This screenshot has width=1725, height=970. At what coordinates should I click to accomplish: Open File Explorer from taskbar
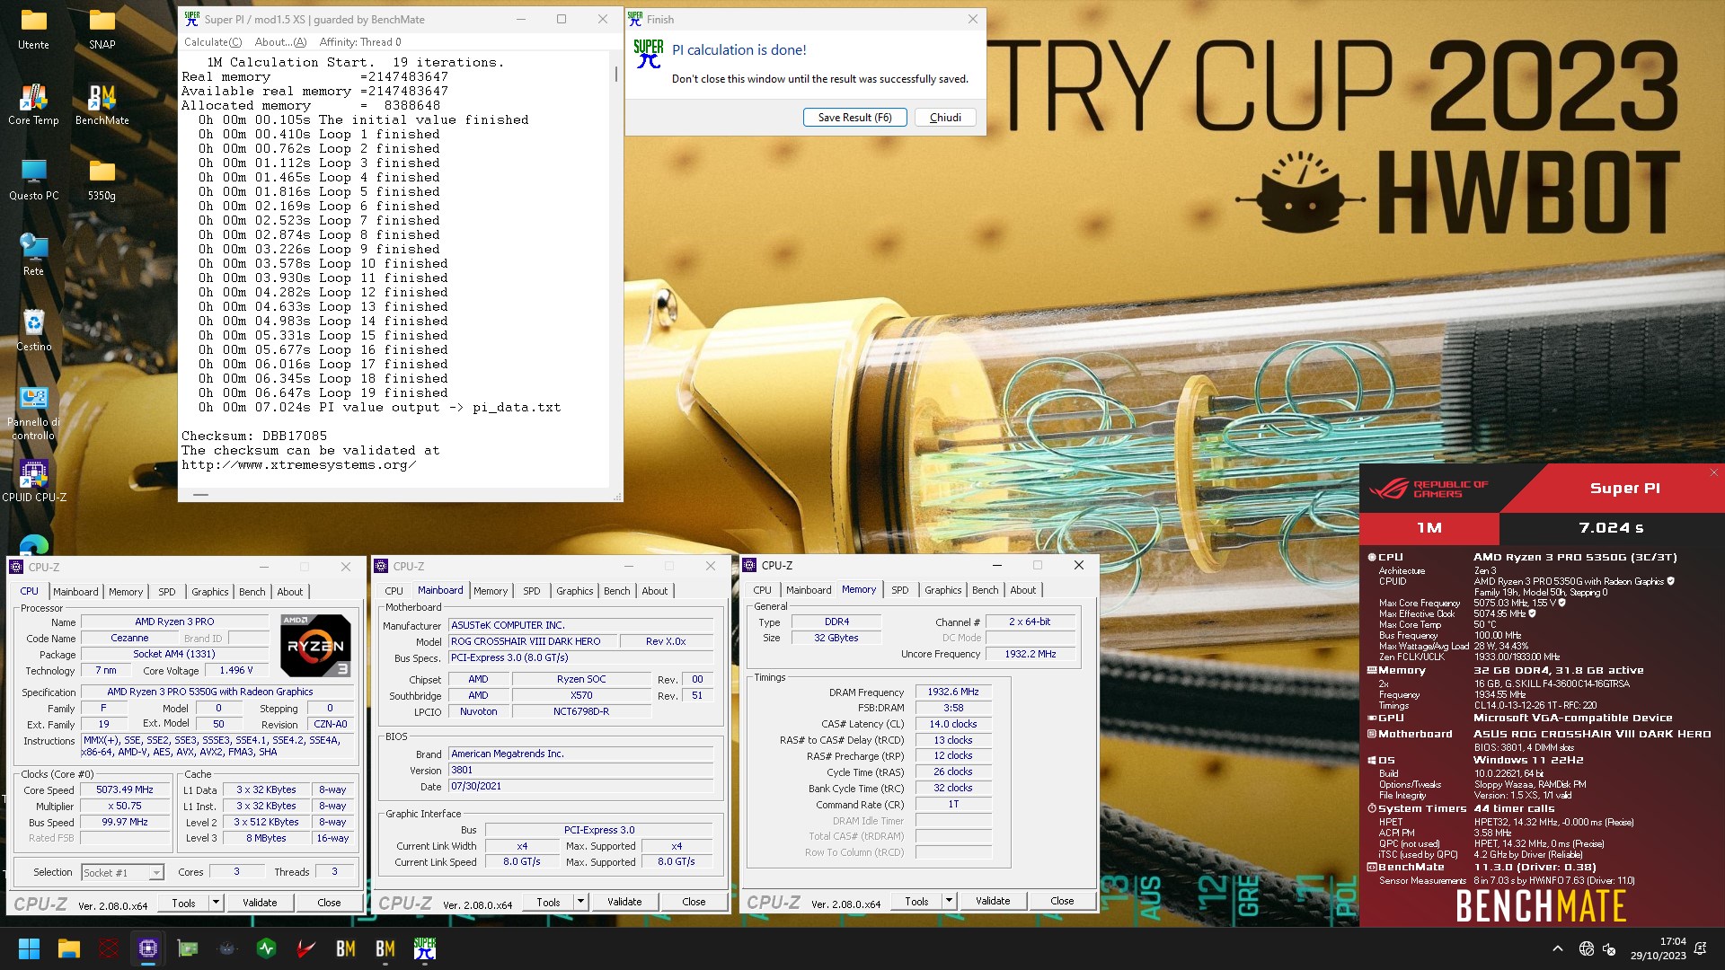69,948
